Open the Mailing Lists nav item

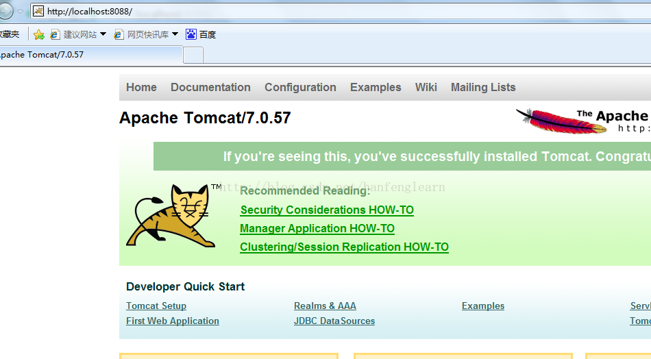(483, 87)
